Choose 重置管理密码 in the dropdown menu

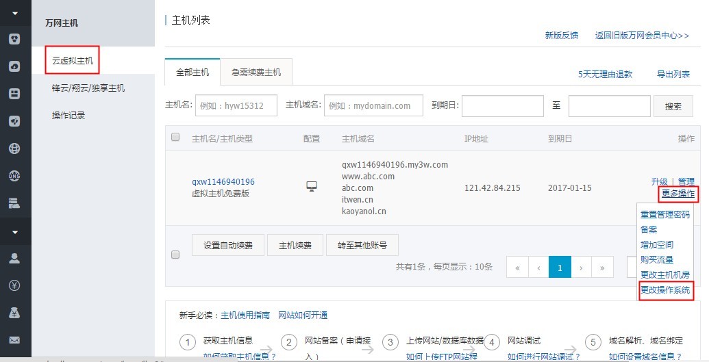point(664,215)
